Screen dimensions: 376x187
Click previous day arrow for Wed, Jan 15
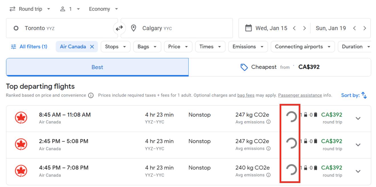[x=294, y=28]
